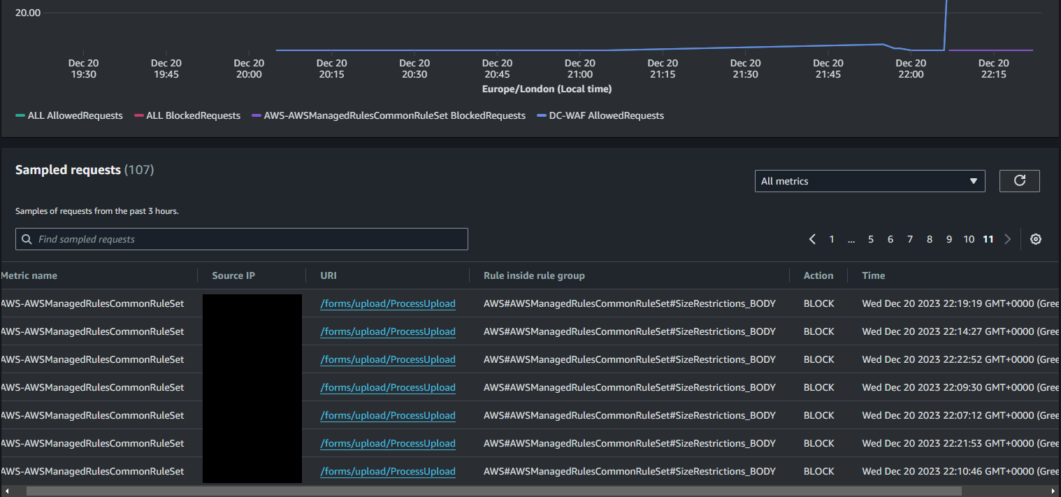Viewport: 1061px width, 497px height.
Task: Toggle DC-WAF AllowedRequests legend series
Action: pyautogui.click(x=600, y=116)
